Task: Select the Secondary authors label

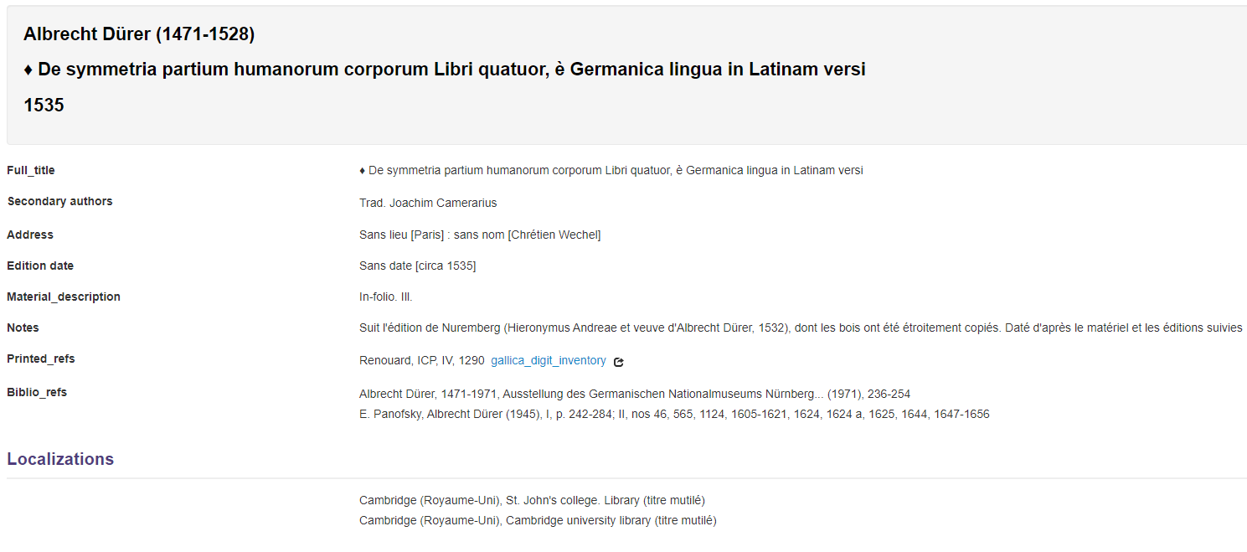Action: pos(59,201)
